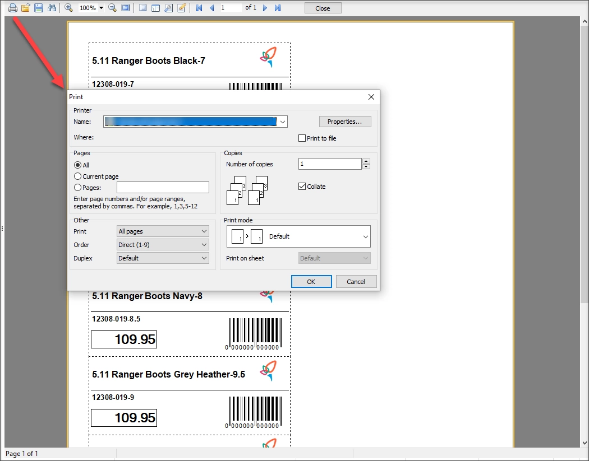Click the Number of copies field
The height and width of the screenshot is (461, 589).
[x=330, y=164]
